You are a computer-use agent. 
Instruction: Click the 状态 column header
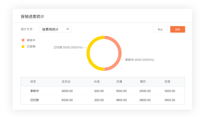(33, 82)
